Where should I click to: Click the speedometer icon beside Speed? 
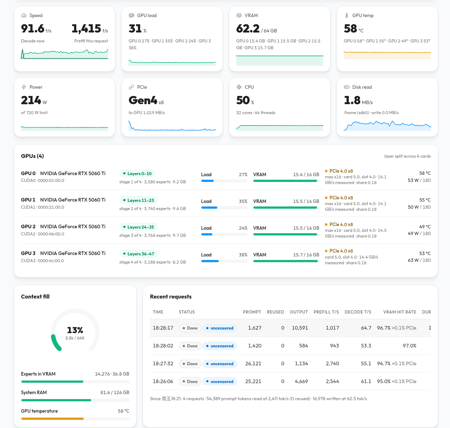pyautogui.click(x=24, y=16)
